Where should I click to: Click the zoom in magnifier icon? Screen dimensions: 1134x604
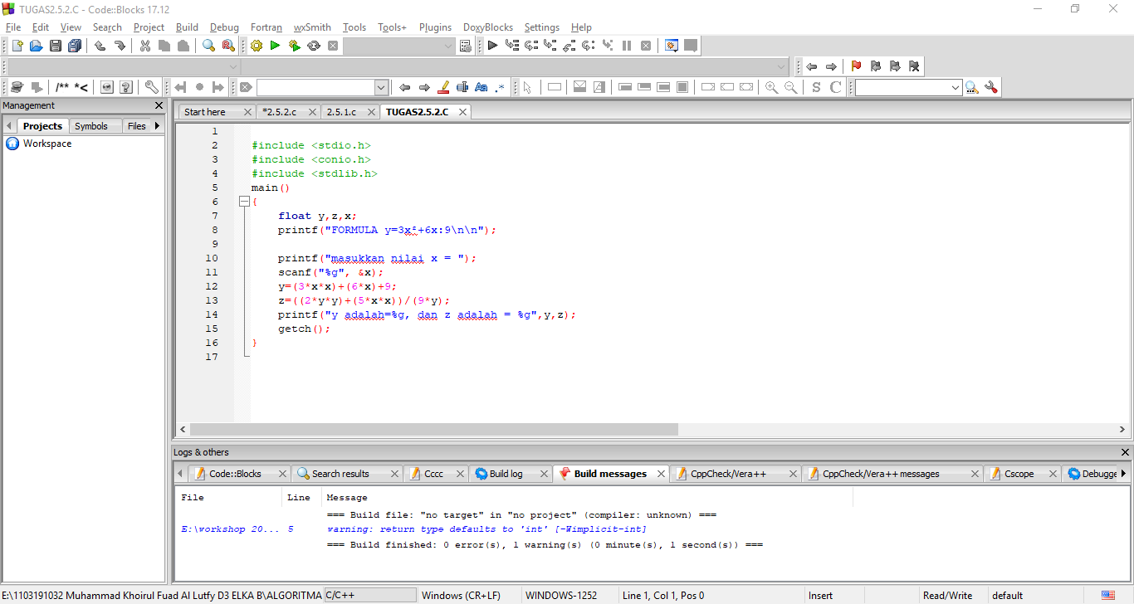pos(772,87)
